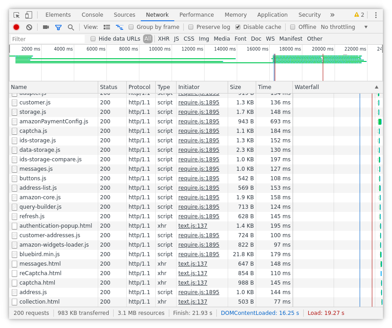The image size is (392, 328).
Task: Open the DevTools customization menu
Action: 376,14
